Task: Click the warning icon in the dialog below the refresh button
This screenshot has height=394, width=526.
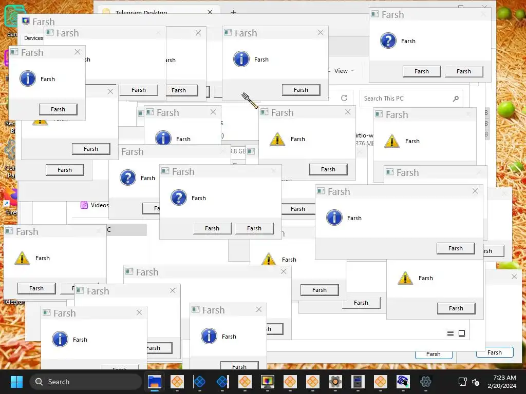Action: [x=277, y=139]
